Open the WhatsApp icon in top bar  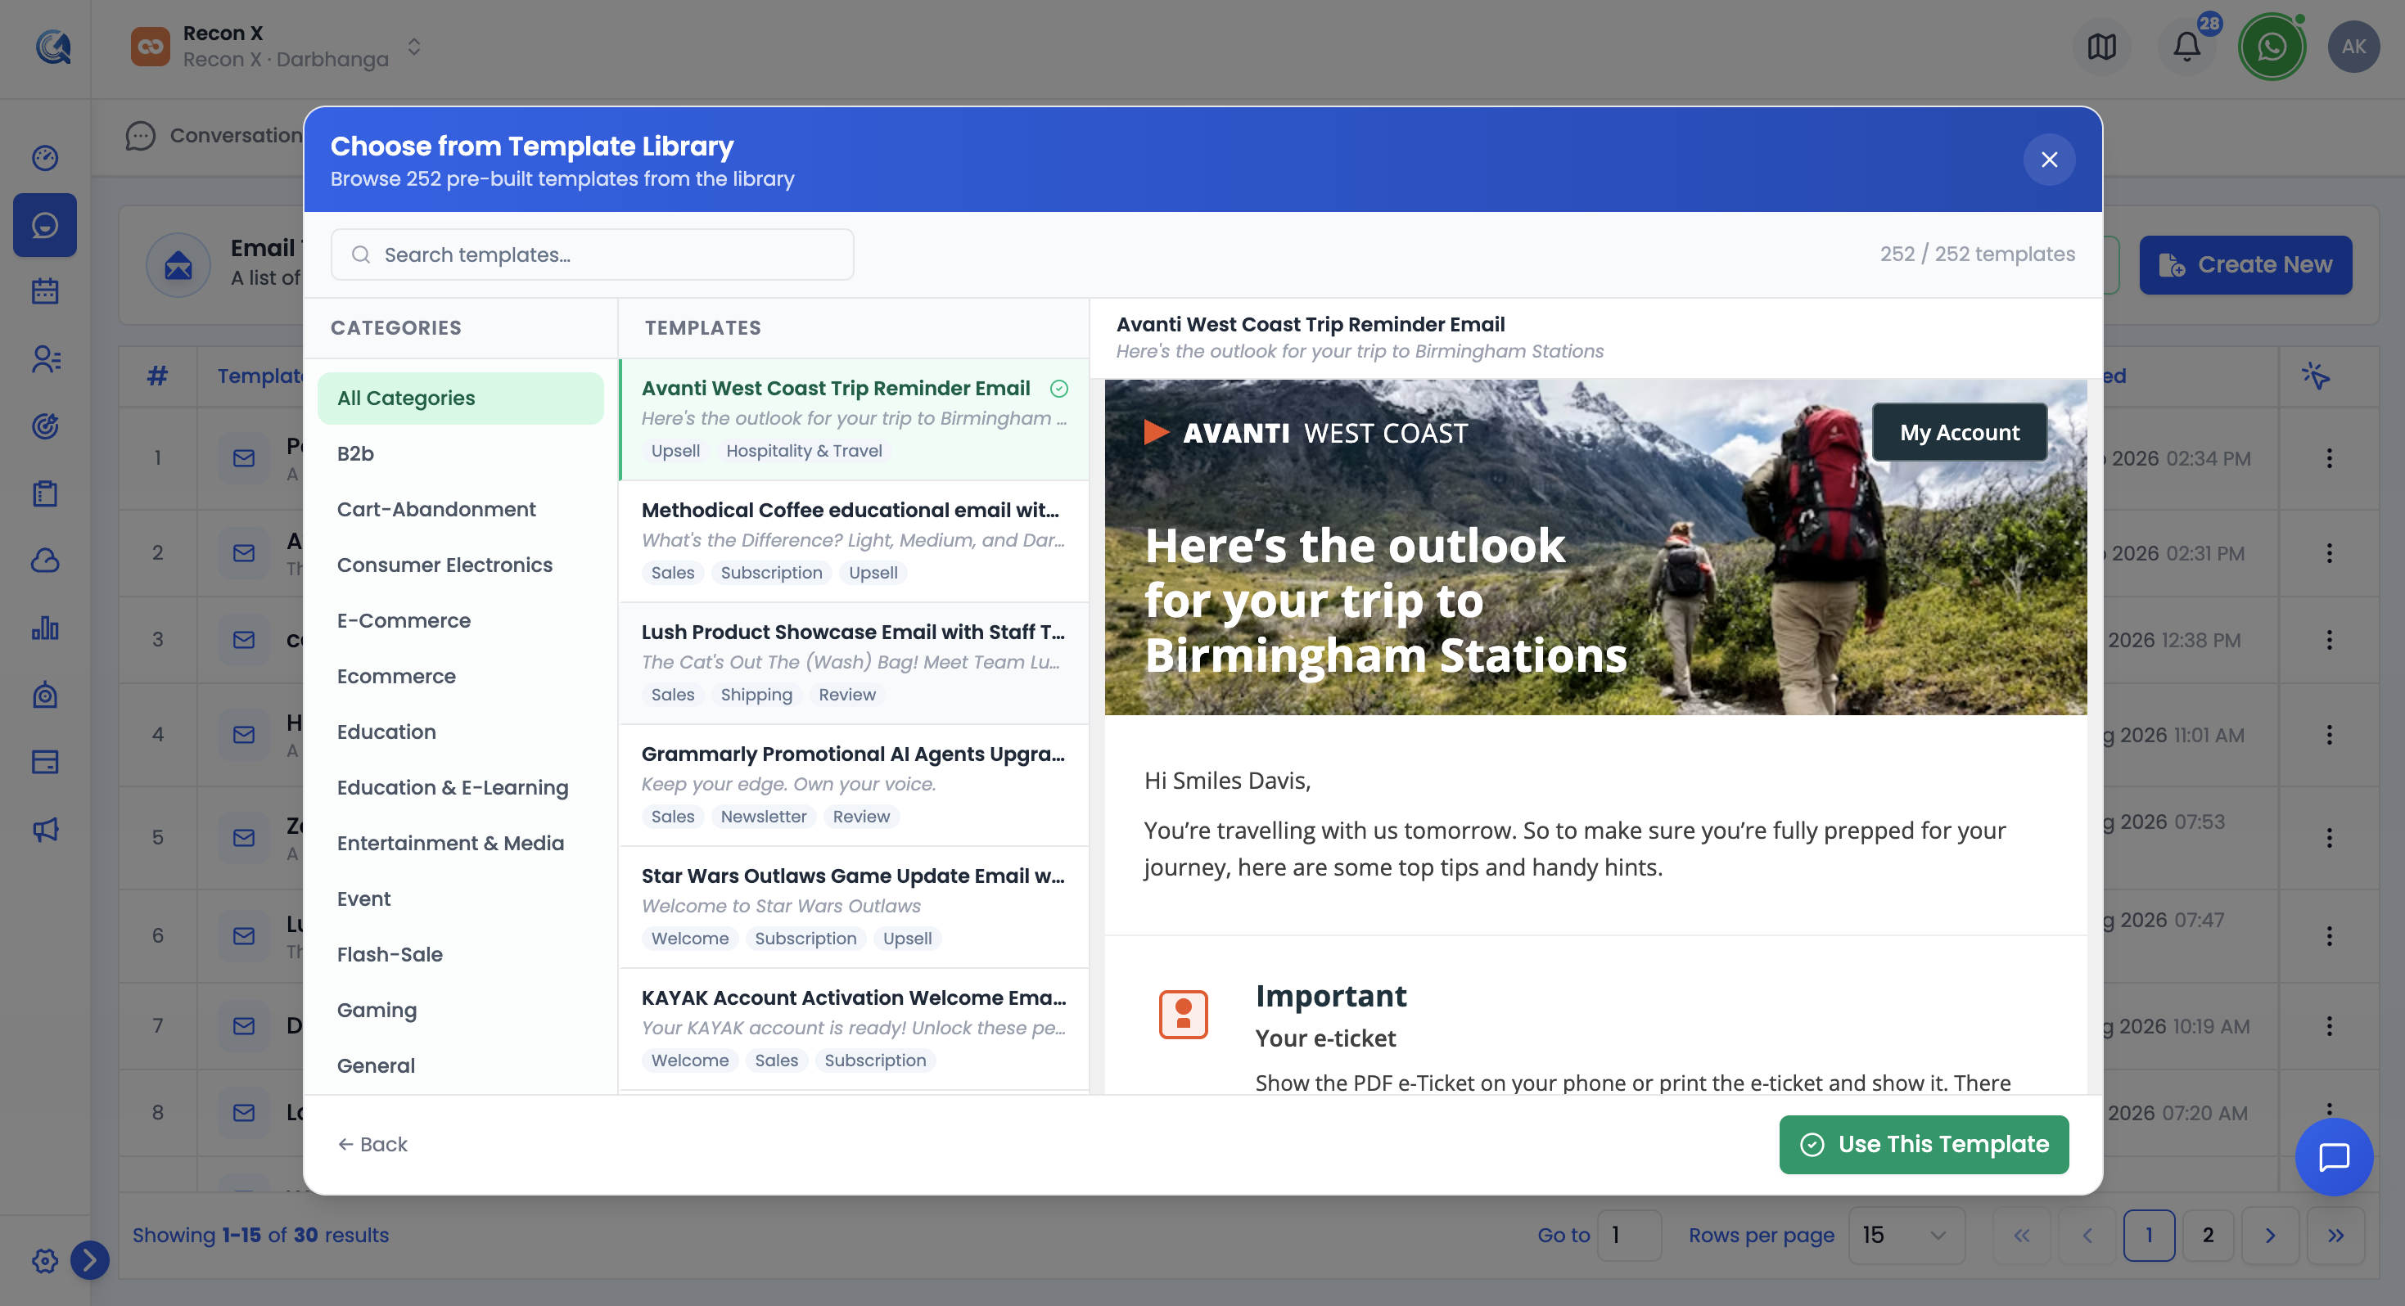(2272, 47)
